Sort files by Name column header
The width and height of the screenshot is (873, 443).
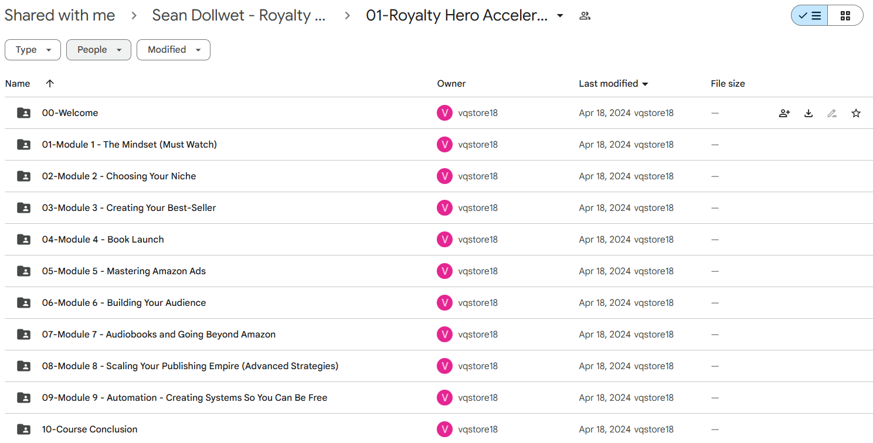coord(18,84)
